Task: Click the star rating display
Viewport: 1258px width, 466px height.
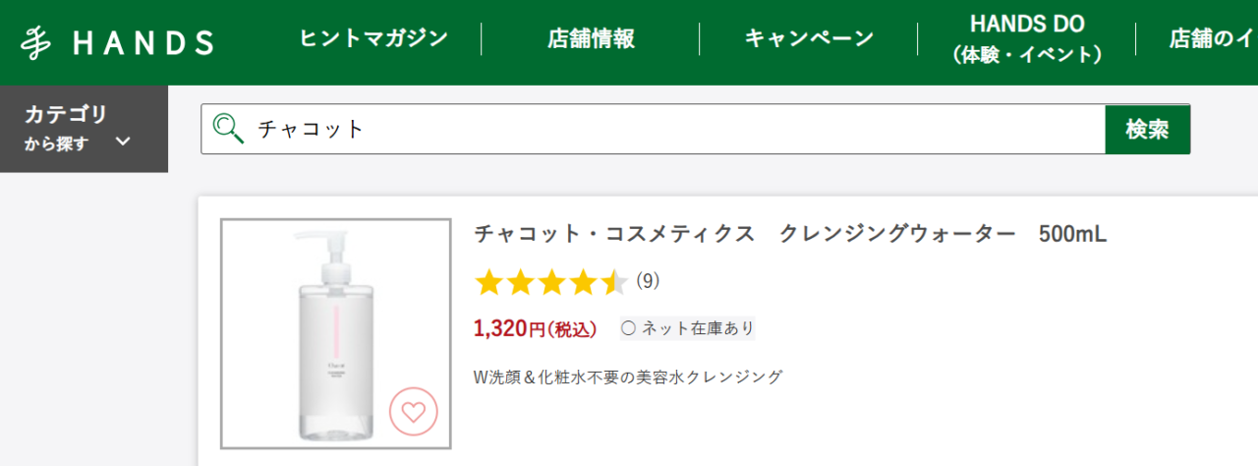Action: pyautogui.click(x=551, y=283)
